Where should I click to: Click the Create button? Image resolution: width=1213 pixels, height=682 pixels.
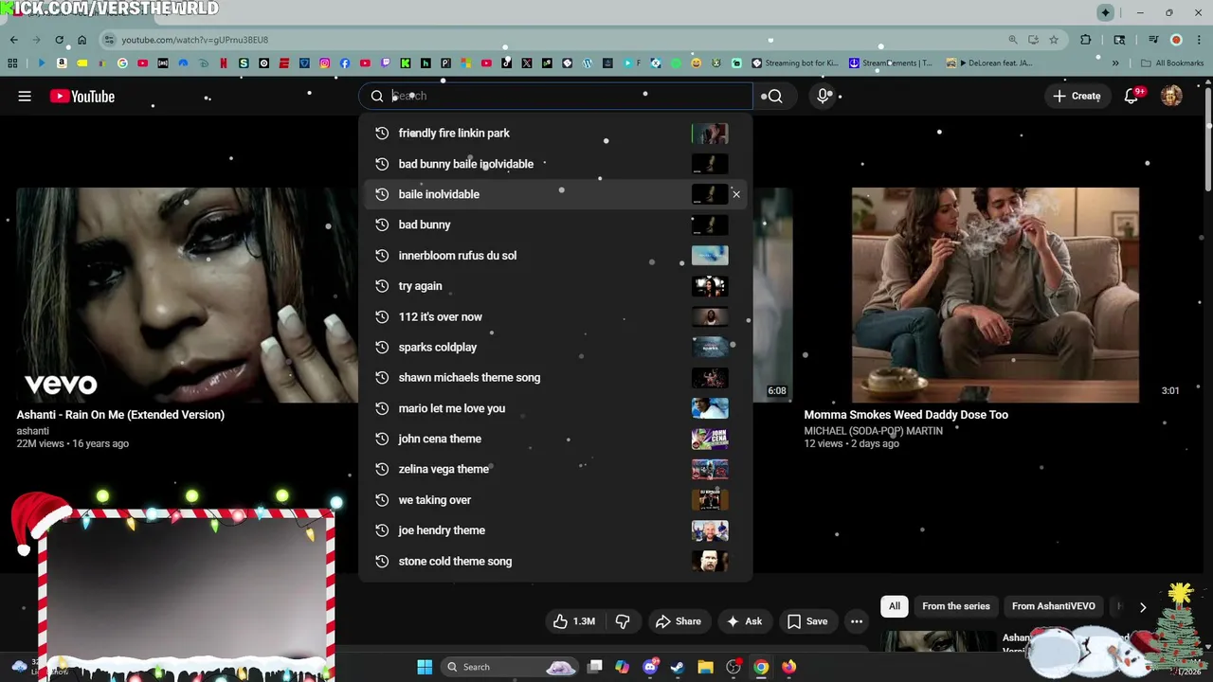coord(1076,96)
